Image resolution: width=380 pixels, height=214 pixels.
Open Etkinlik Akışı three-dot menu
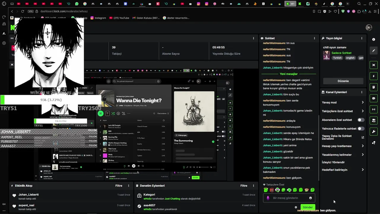(x=129, y=186)
